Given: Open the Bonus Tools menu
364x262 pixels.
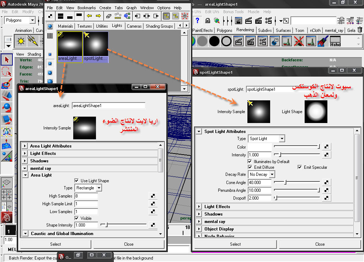Looking at the screenshot, I should tap(233, 12).
